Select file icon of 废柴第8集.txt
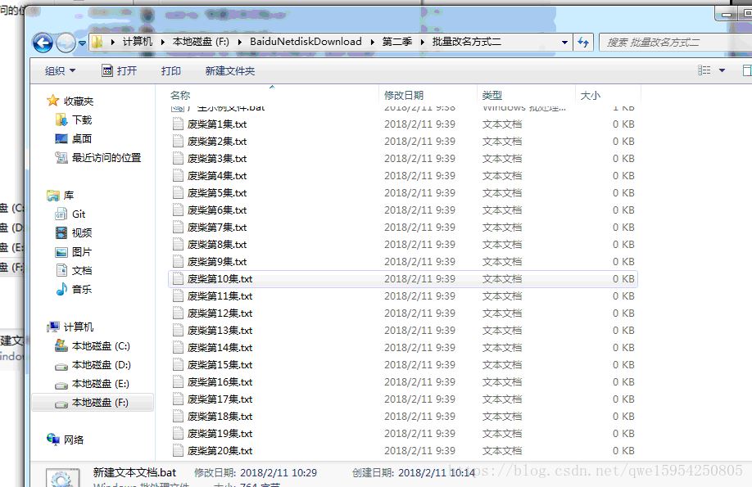The width and height of the screenshot is (752, 487). [178, 245]
